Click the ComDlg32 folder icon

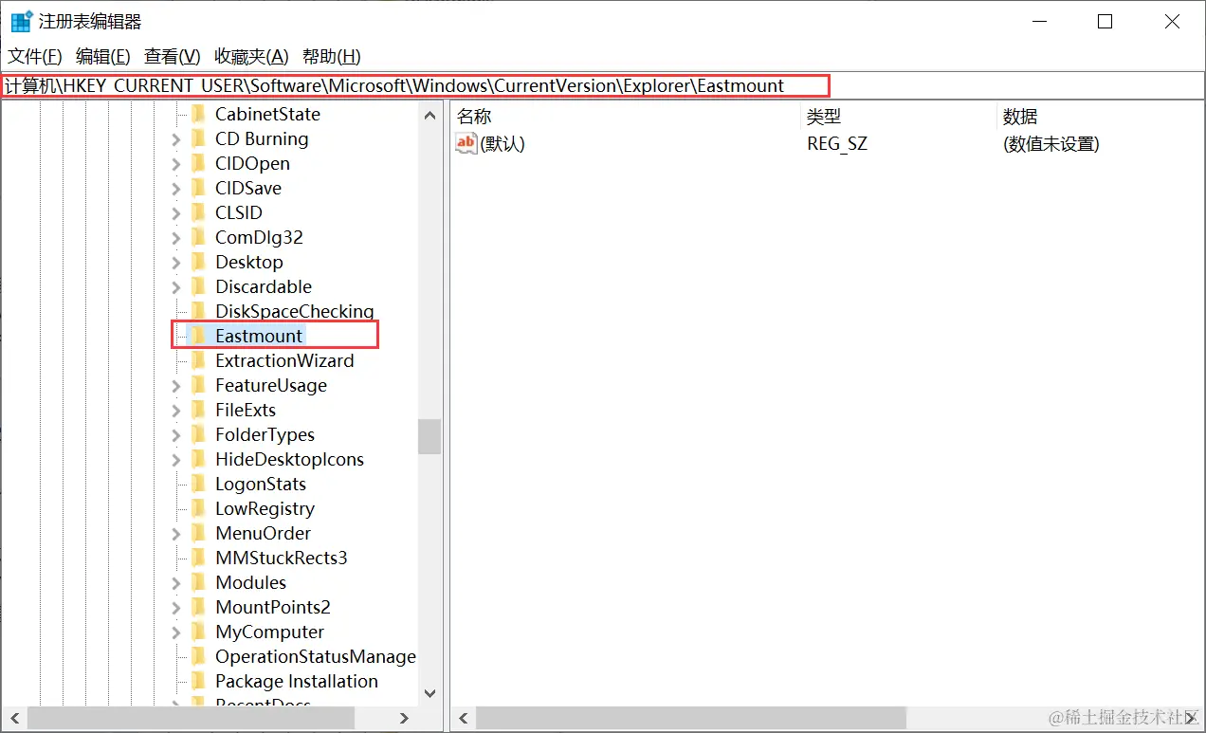(198, 237)
